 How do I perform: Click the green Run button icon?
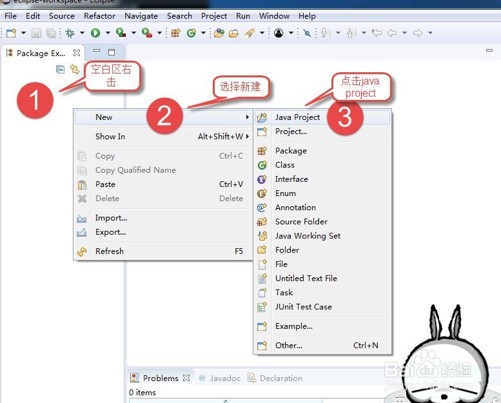click(x=95, y=33)
